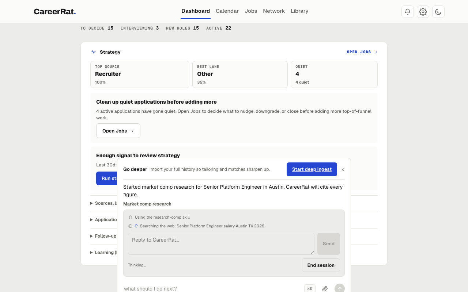Open the Jobs tab
The height and width of the screenshot is (292, 468).
pyautogui.click(x=251, y=11)
